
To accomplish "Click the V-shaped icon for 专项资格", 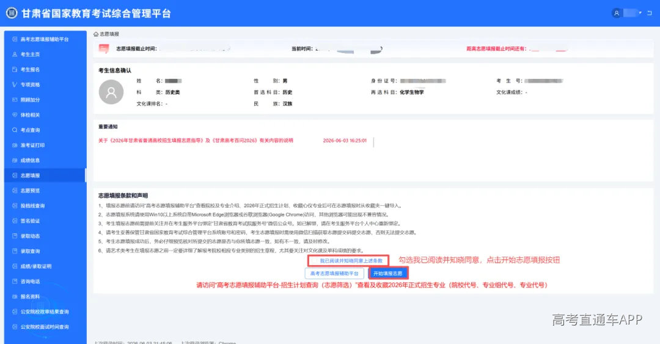I will tap(15, 85).
